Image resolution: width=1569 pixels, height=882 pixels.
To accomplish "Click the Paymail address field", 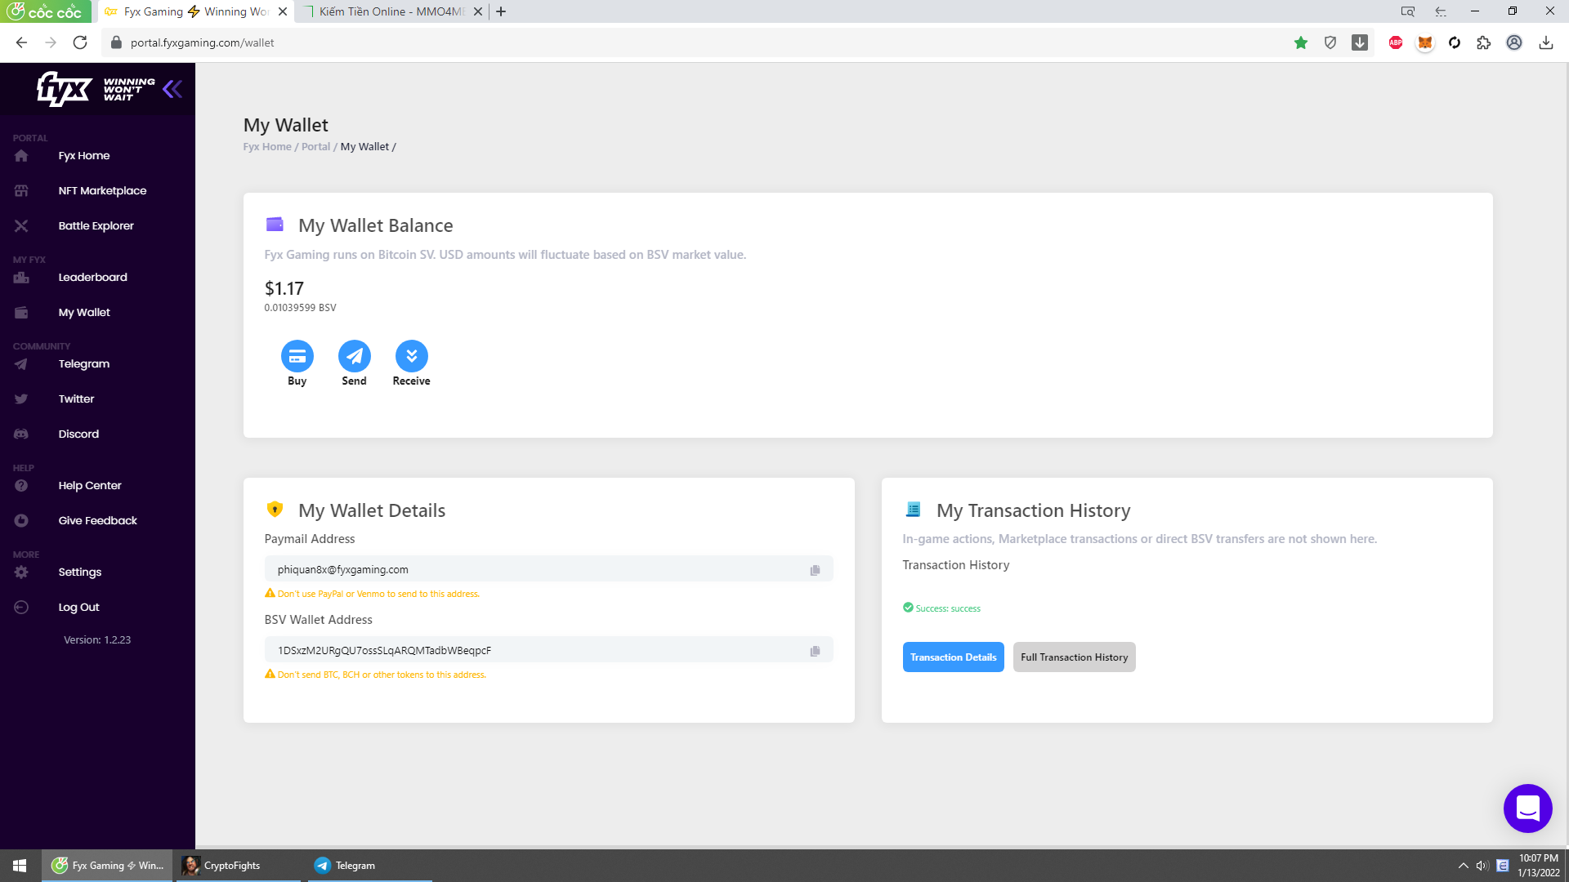I will point(539,569).
